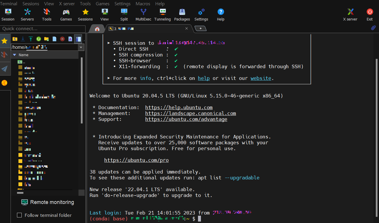379x223 pixels.
Task: Open the Session toolbar button
Action: (8, 15)
